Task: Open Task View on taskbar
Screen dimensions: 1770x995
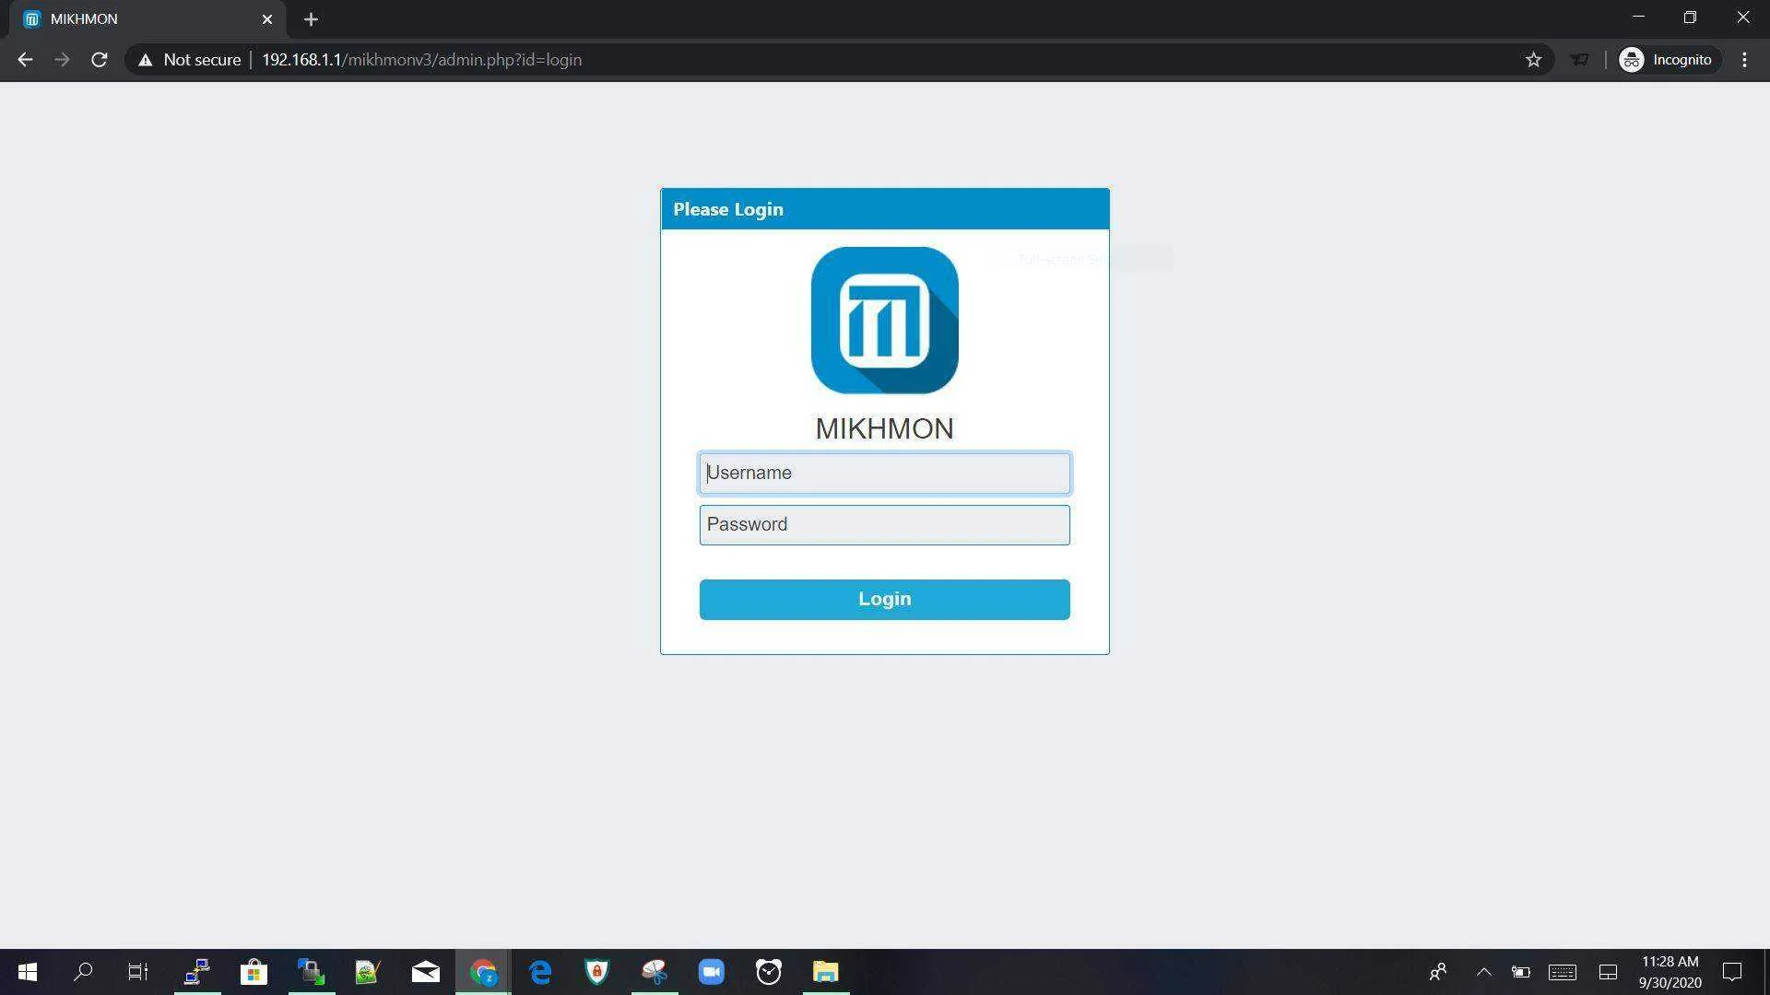Action: (138, 972)
